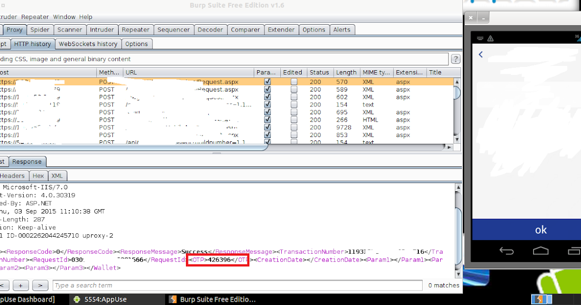Tap the back chevron in emulator app
Screen dimensions: 581x305
click(x=481, y=54)
